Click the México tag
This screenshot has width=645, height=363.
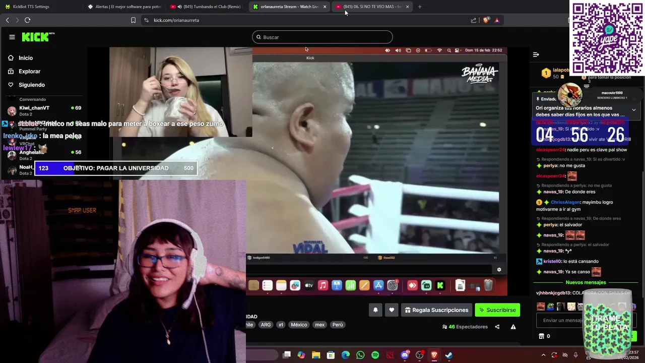299,325
